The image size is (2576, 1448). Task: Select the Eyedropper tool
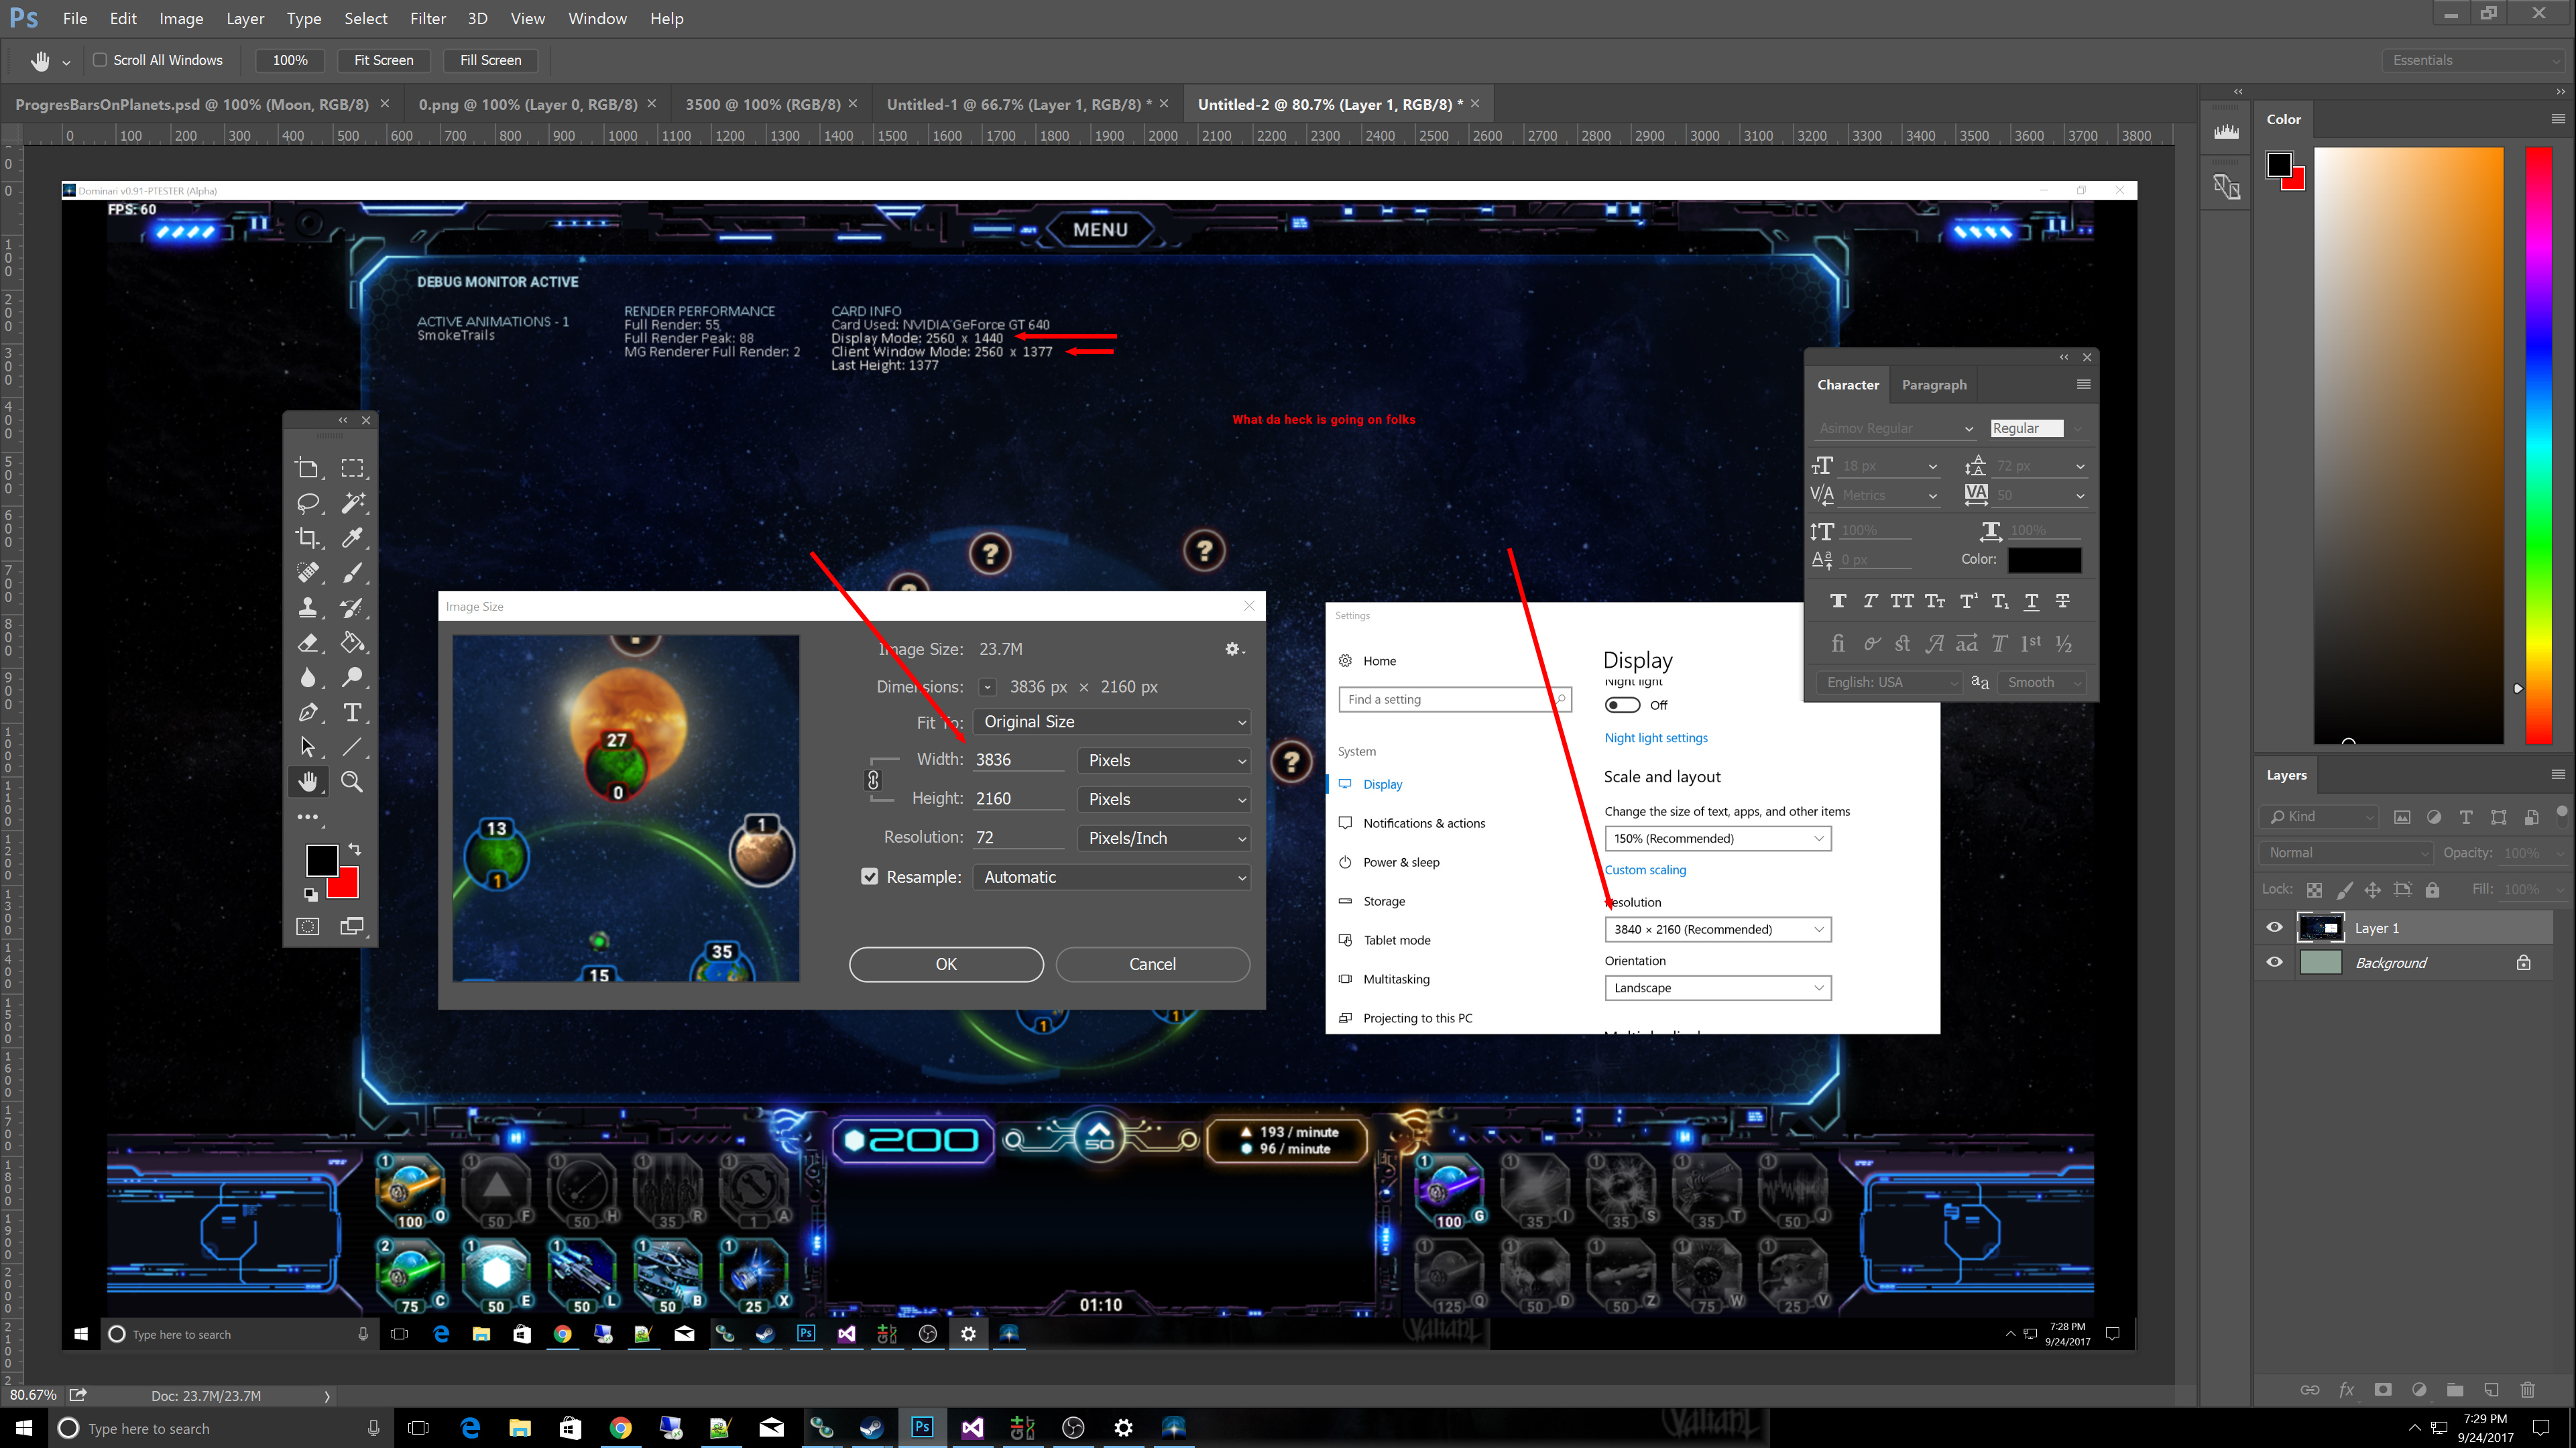point(352,537)
